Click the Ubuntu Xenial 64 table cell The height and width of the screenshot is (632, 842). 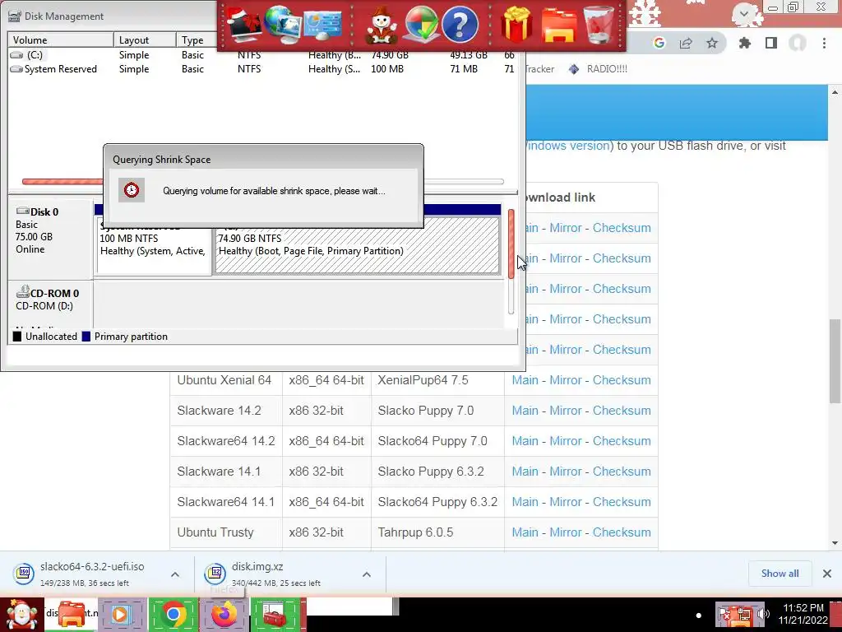click(226, 380)
